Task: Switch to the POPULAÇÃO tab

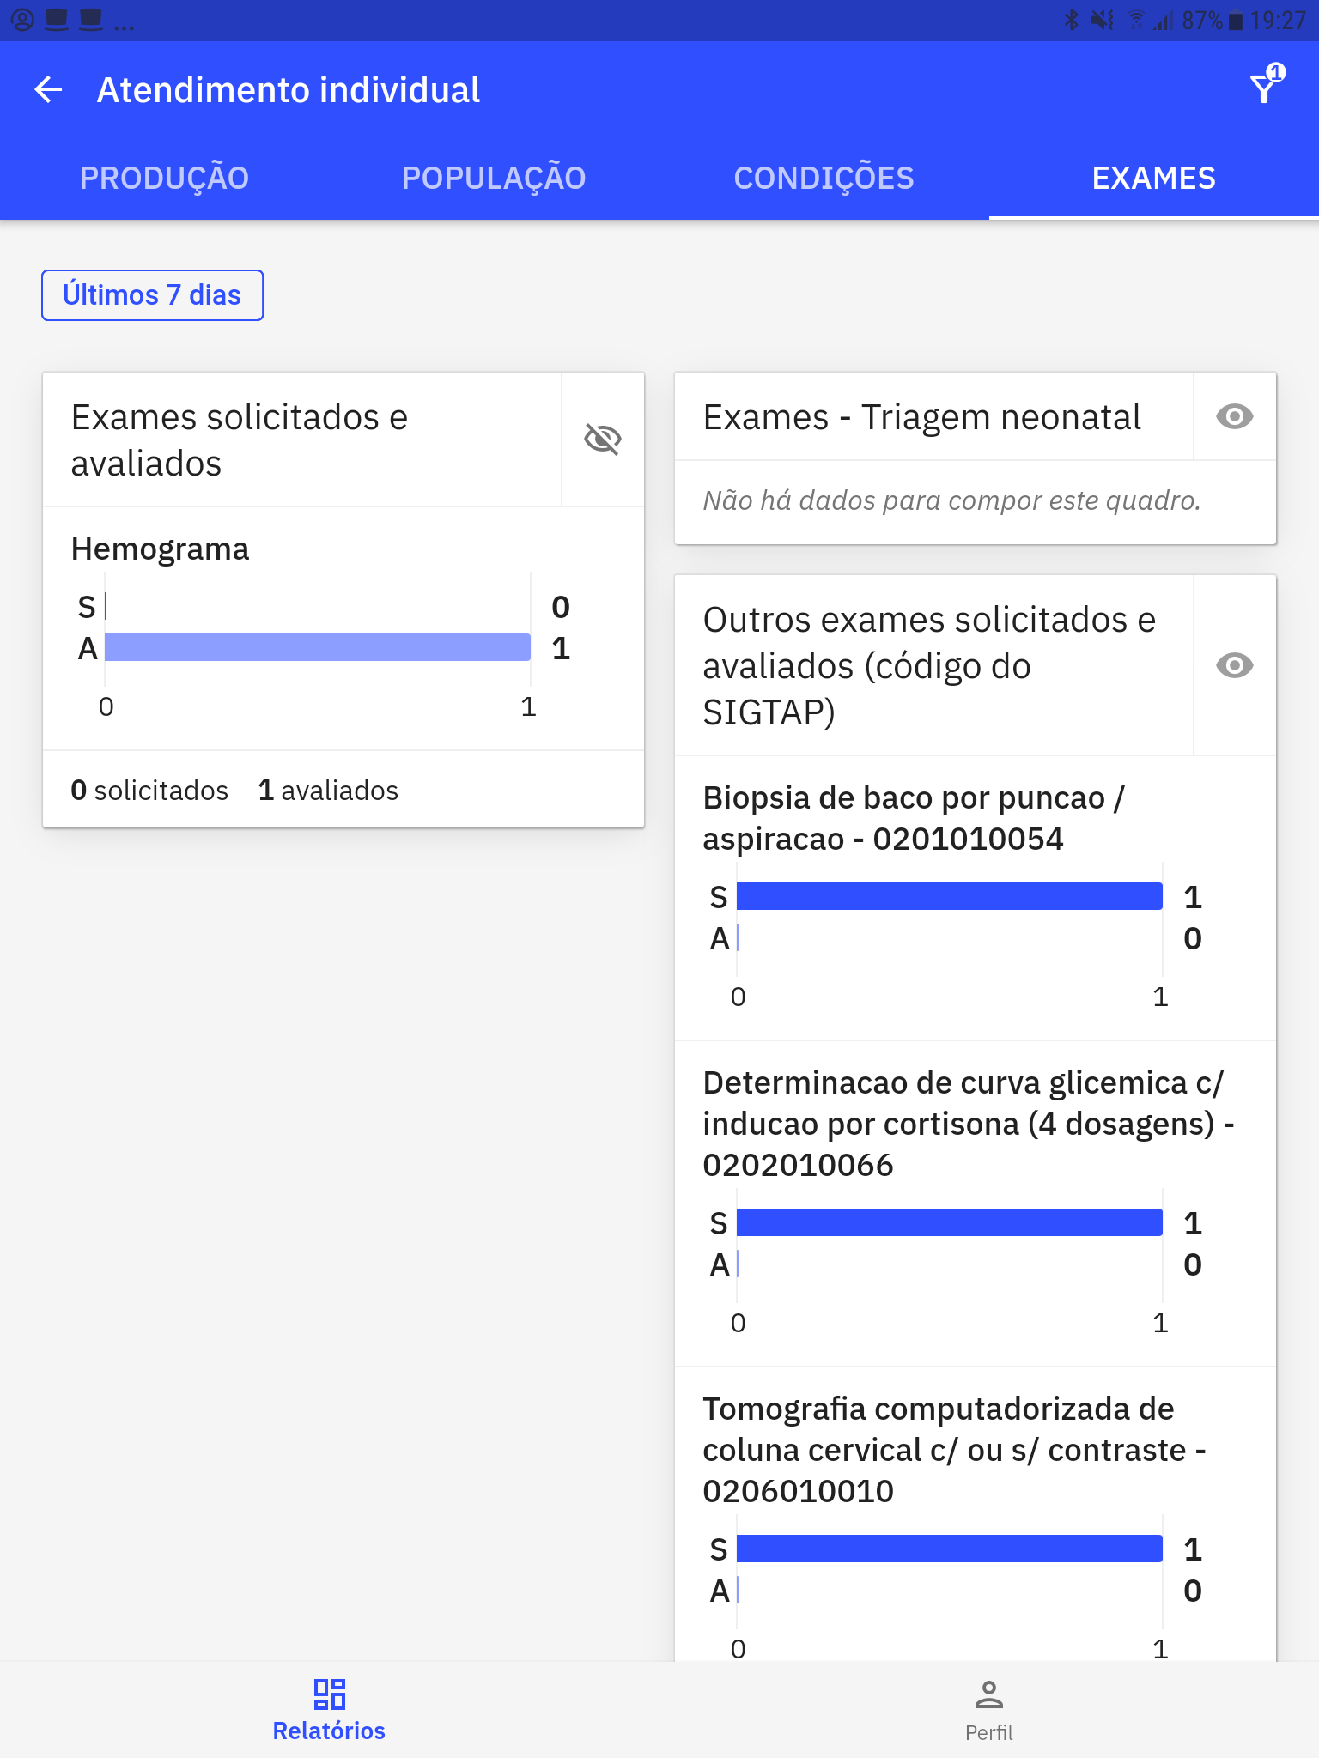Action: (x=494, y=178)
